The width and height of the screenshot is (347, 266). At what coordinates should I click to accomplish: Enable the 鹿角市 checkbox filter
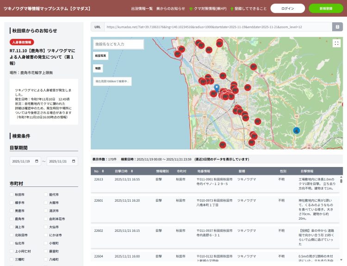coord(12,219)
